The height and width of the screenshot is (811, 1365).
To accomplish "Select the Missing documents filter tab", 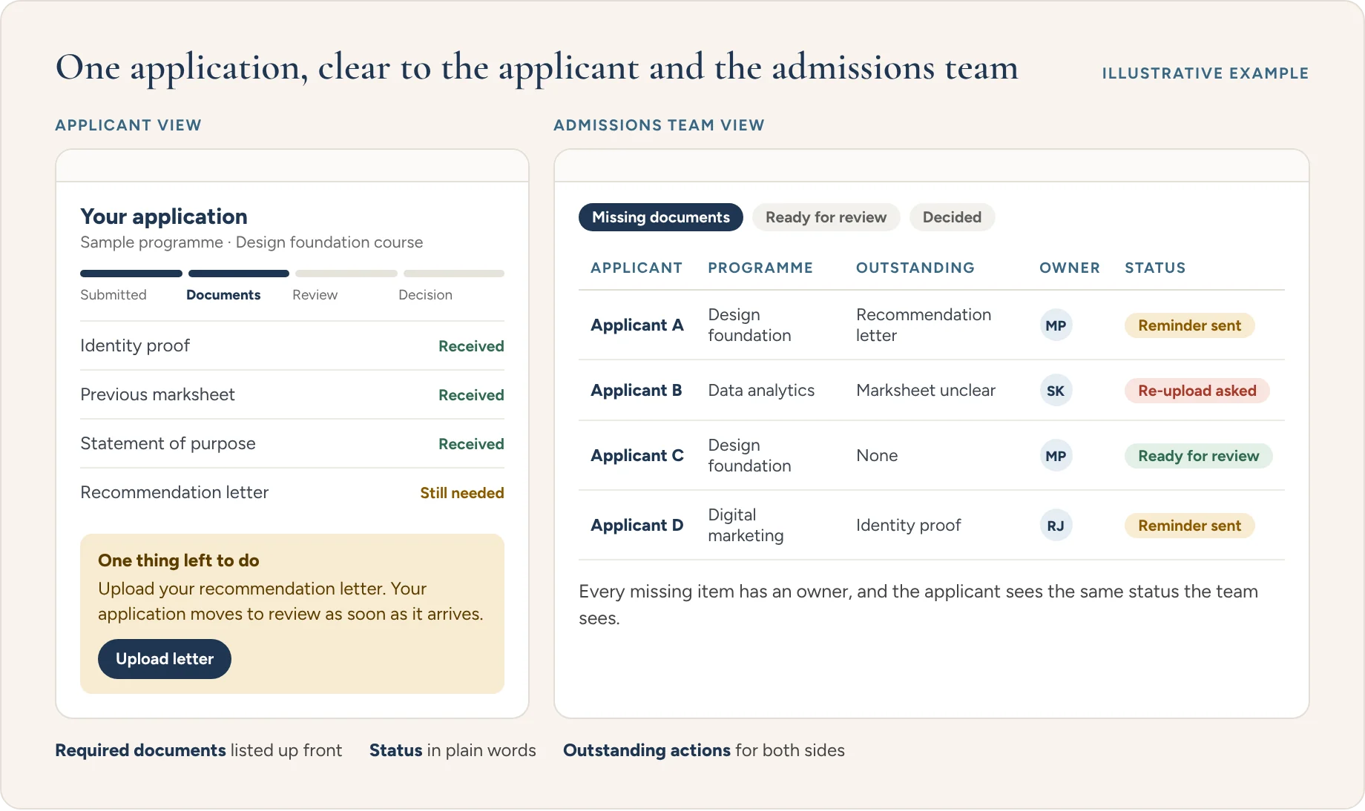I will [x=661, y=217].
